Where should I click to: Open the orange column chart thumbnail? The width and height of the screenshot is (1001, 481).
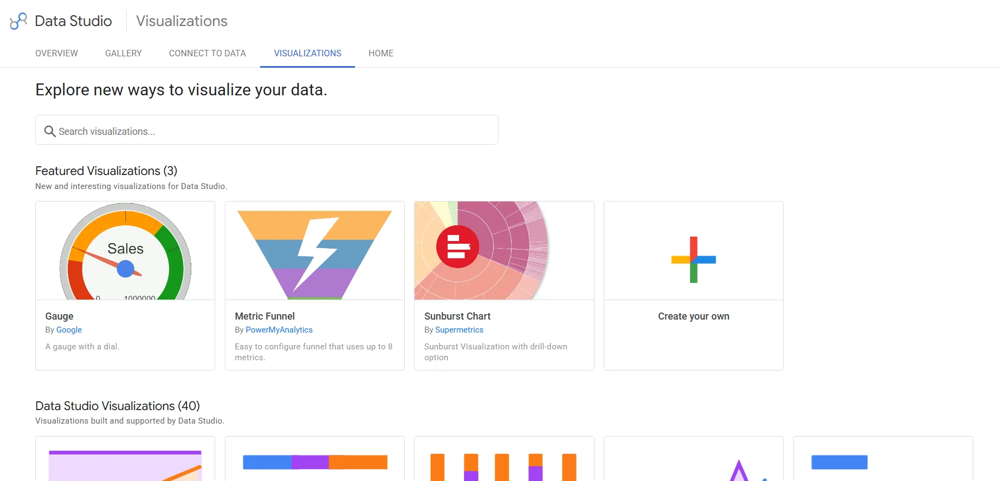[x=504, y=459]
